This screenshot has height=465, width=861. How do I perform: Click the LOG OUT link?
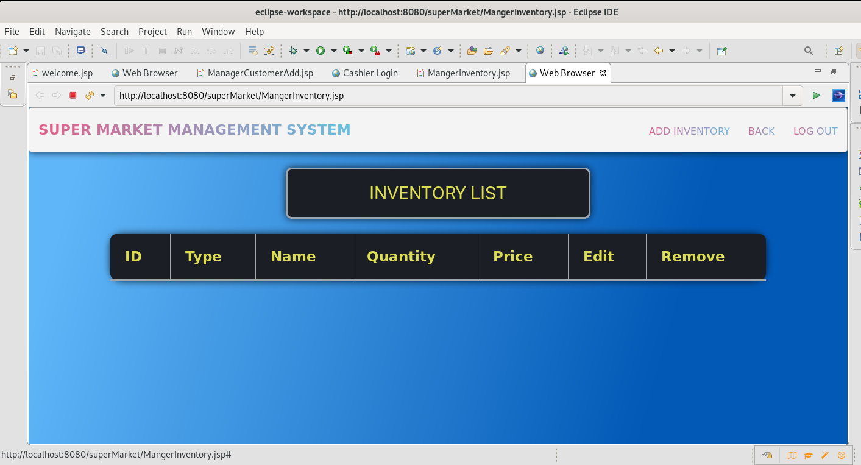[x=815, y=131]
